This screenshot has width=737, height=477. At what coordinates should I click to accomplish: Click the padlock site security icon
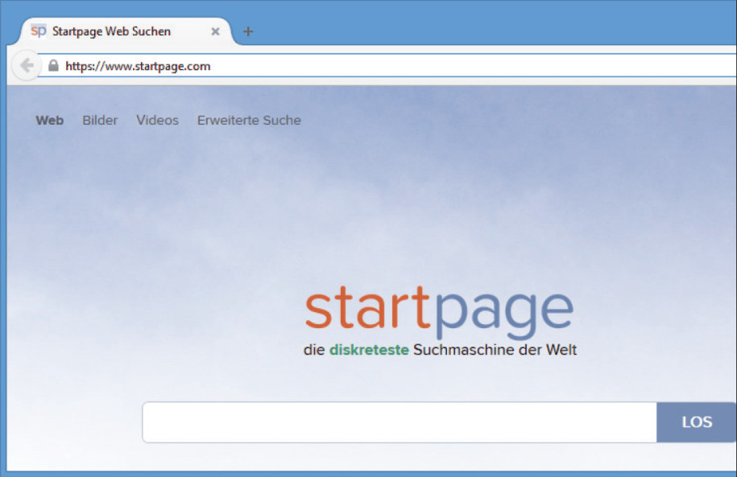pos(54,66)
